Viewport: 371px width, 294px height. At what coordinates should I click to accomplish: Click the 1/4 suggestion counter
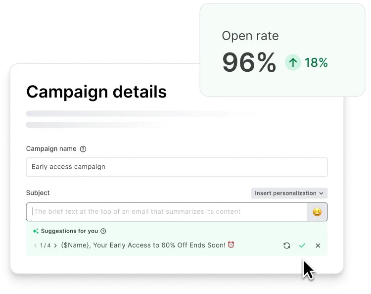(x=45, y=245)
